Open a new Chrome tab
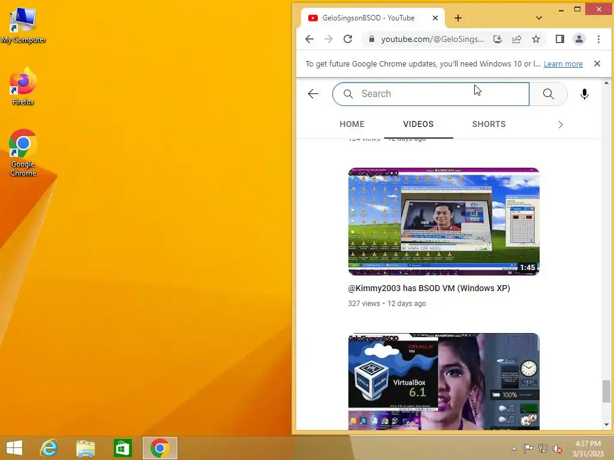614x460 pixels. coord(458,18)
